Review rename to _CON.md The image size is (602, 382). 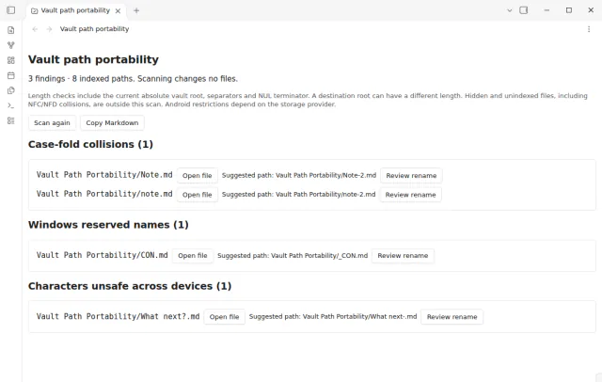pos(403,256)
